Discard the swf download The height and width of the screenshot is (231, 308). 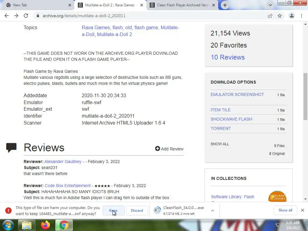137,210
